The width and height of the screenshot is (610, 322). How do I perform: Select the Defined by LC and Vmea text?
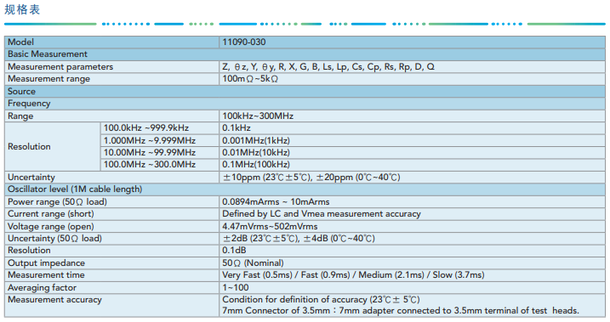322,214
